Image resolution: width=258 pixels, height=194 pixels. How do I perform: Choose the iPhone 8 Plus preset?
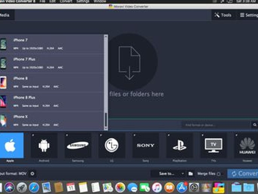[x=52, y=101]
